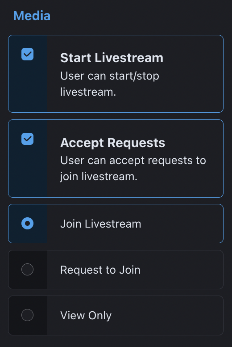Click empty space right of Request to Join text
232x347 pixels.
[182, 270]
